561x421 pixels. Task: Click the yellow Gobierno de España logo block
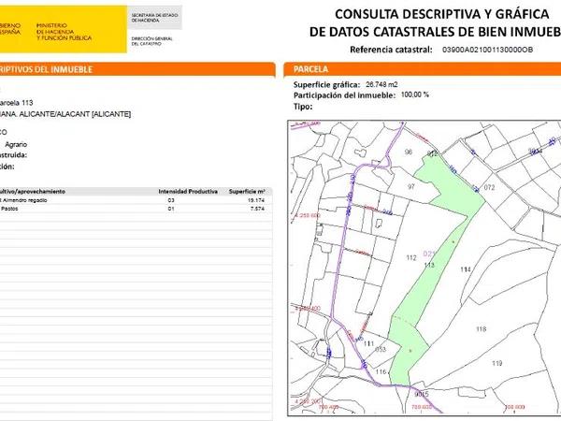[63, 29]
